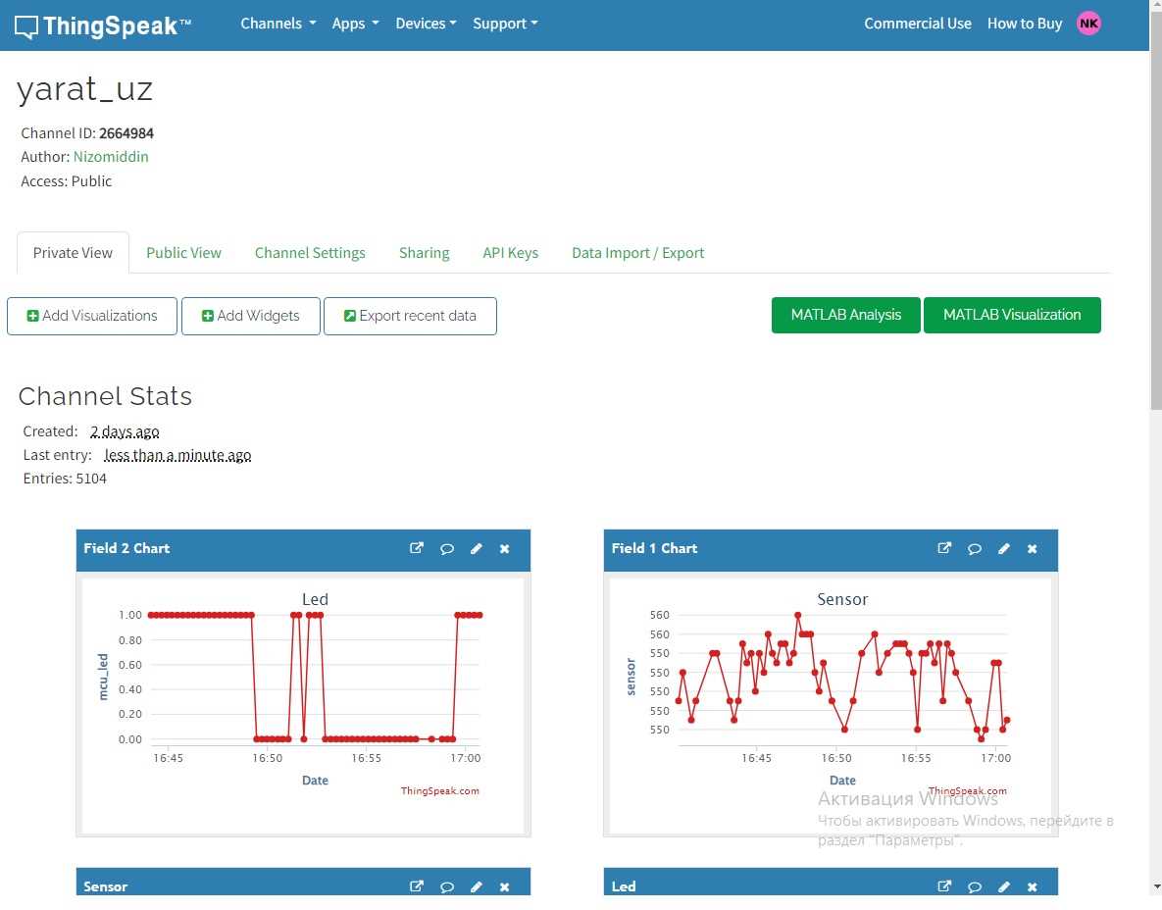This screenshot has width=1162, height=910.
Task: Click comment icon on Field 1 Chart
Action: 975,548
